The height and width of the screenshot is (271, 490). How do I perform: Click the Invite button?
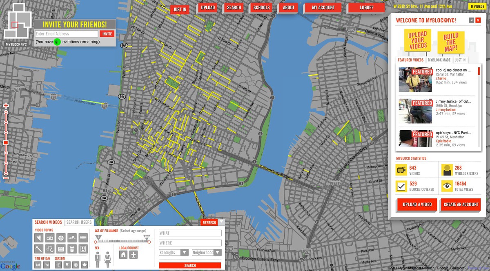tap(107, 34)
